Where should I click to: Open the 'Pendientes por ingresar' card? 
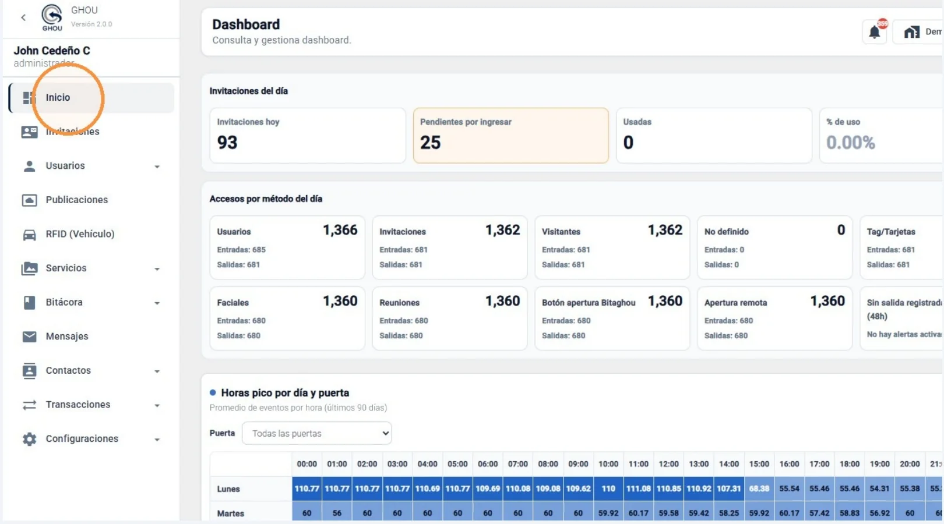click(x=510, y=135)
